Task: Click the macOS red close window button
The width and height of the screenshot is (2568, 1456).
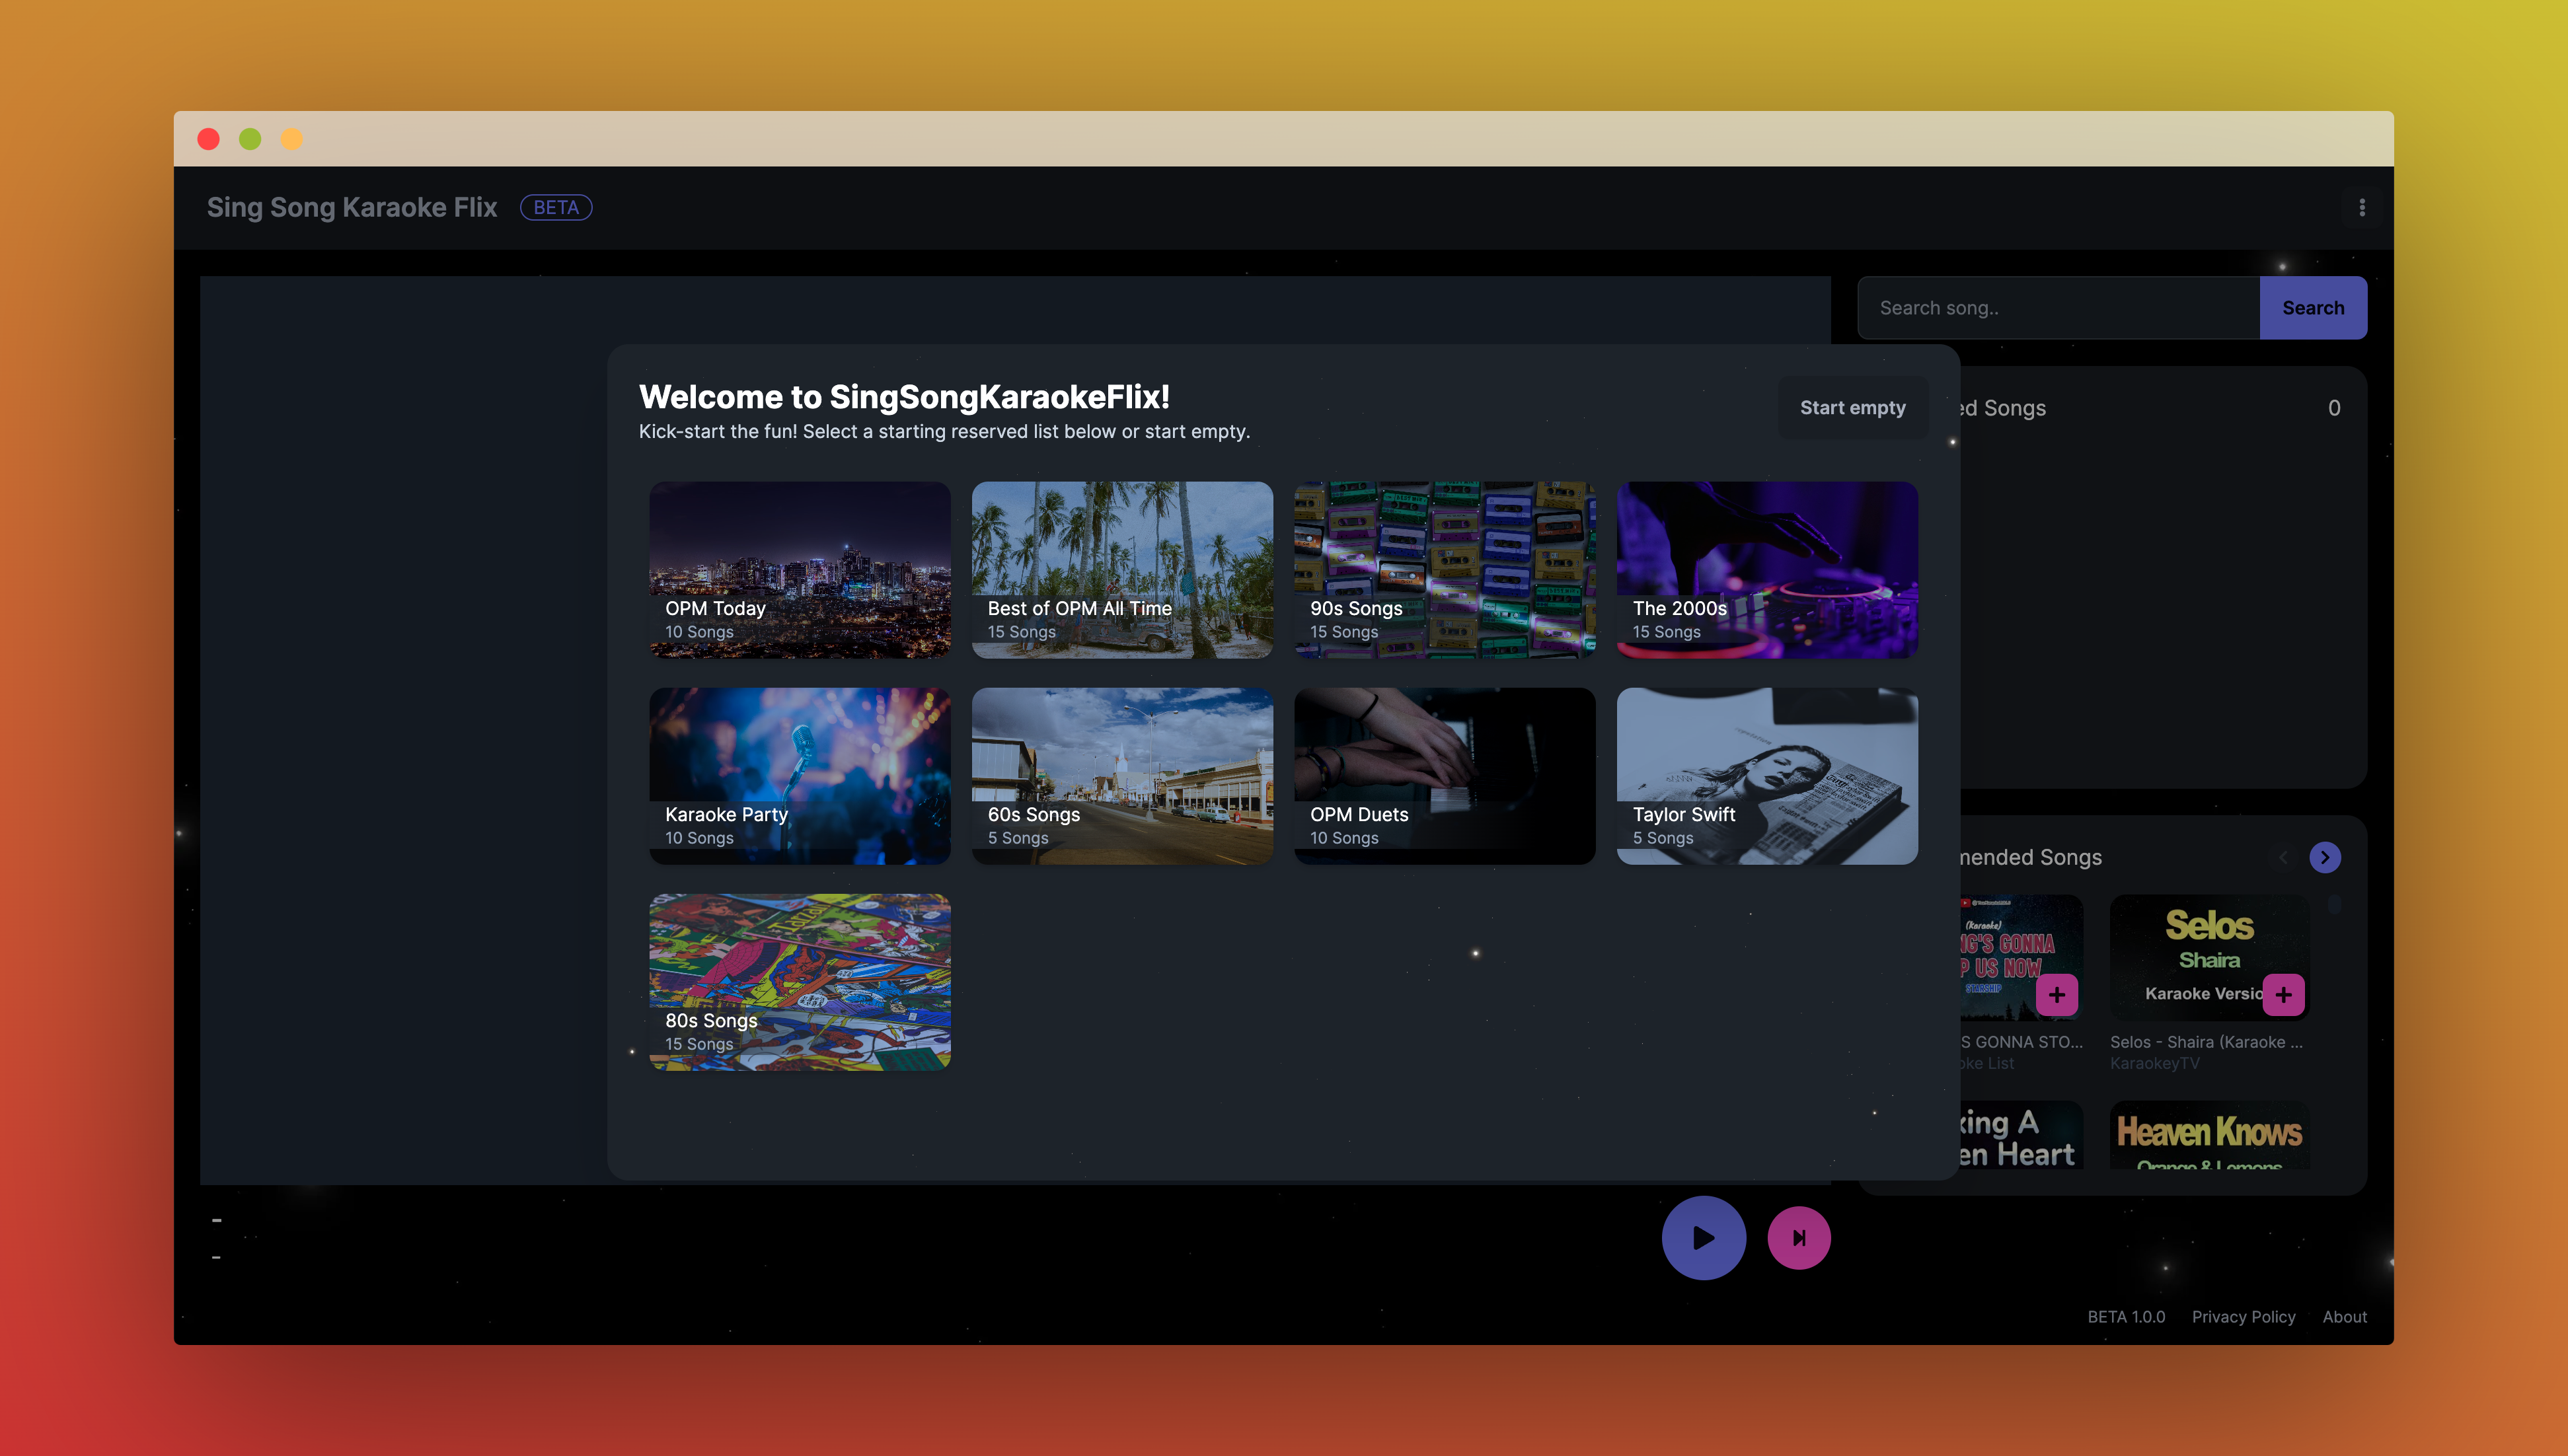Action: click(208, 139)
